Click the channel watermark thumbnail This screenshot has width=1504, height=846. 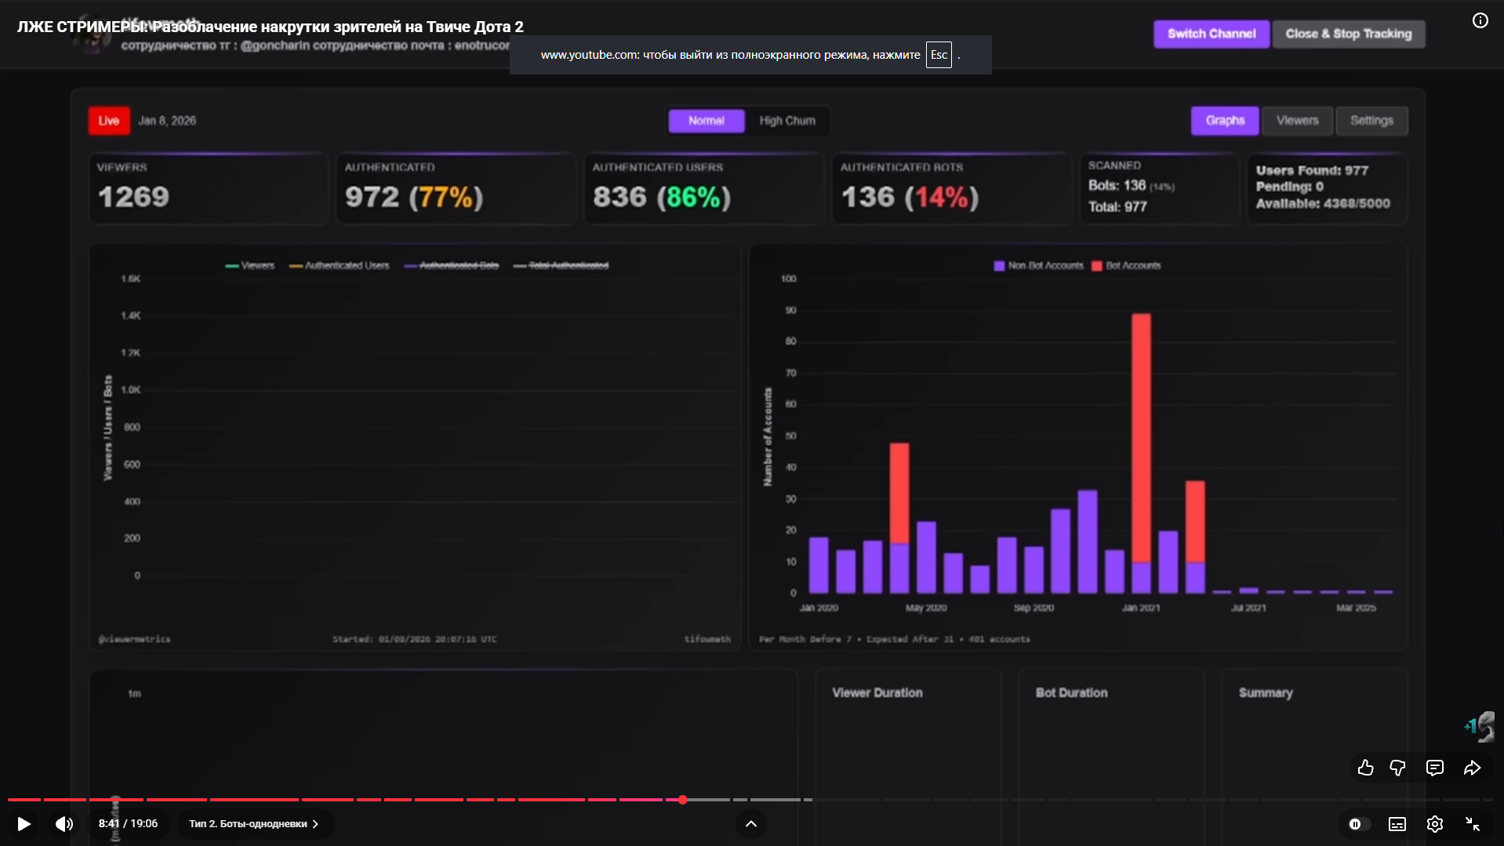1480,726
